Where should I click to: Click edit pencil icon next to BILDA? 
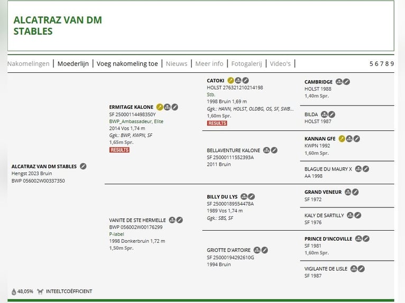tap(332, 114)
